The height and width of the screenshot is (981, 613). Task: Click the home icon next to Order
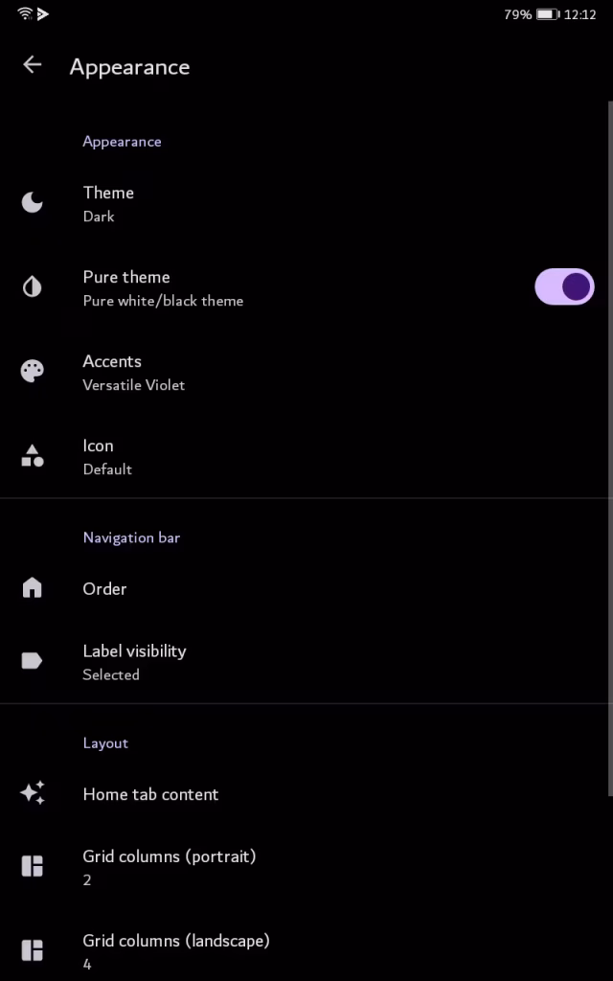[32, 588]
